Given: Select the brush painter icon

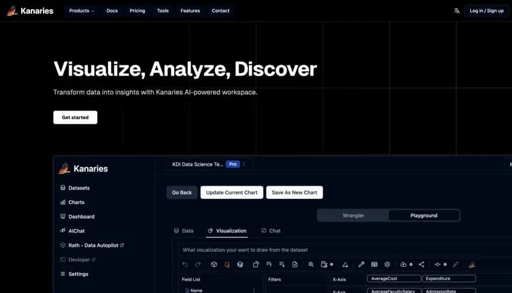Looking at the screenshot, I should (x=361, y=264).
